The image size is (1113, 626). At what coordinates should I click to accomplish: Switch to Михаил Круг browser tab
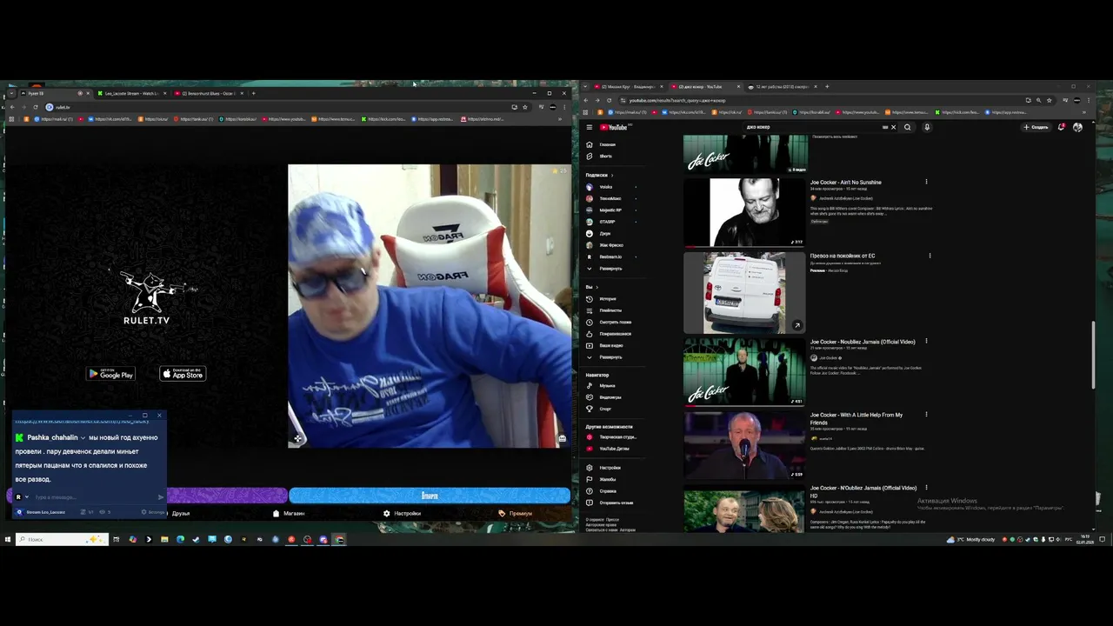(629, 87)
